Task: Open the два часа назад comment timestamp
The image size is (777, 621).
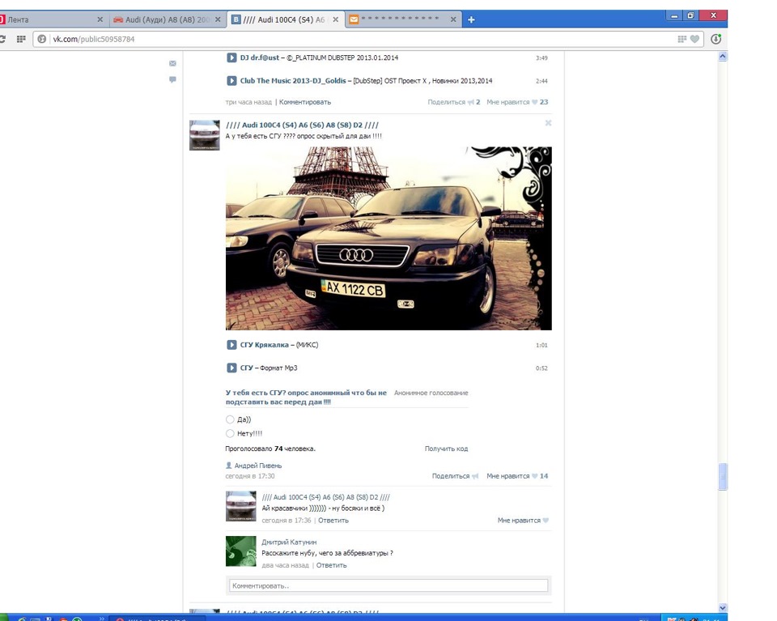Action: (x=285, y=565)
